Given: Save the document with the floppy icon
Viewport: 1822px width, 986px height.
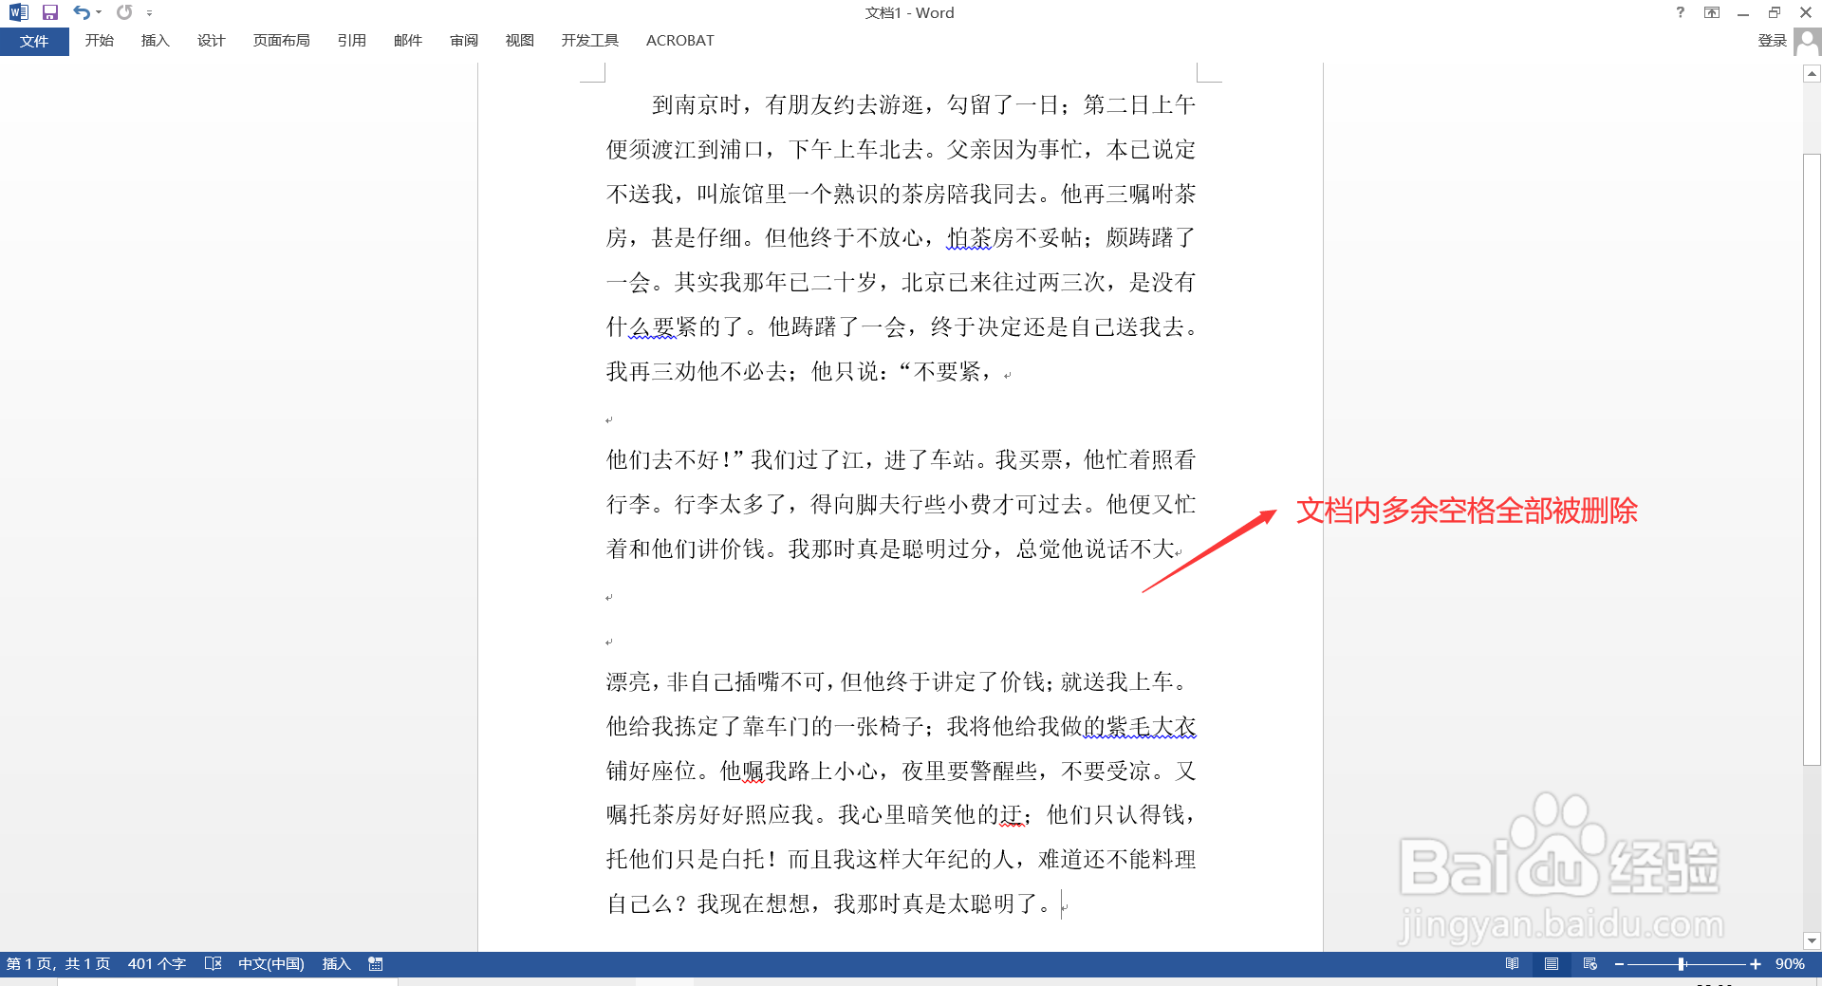Looking at the screenshot, I should (x=50, y=12).
